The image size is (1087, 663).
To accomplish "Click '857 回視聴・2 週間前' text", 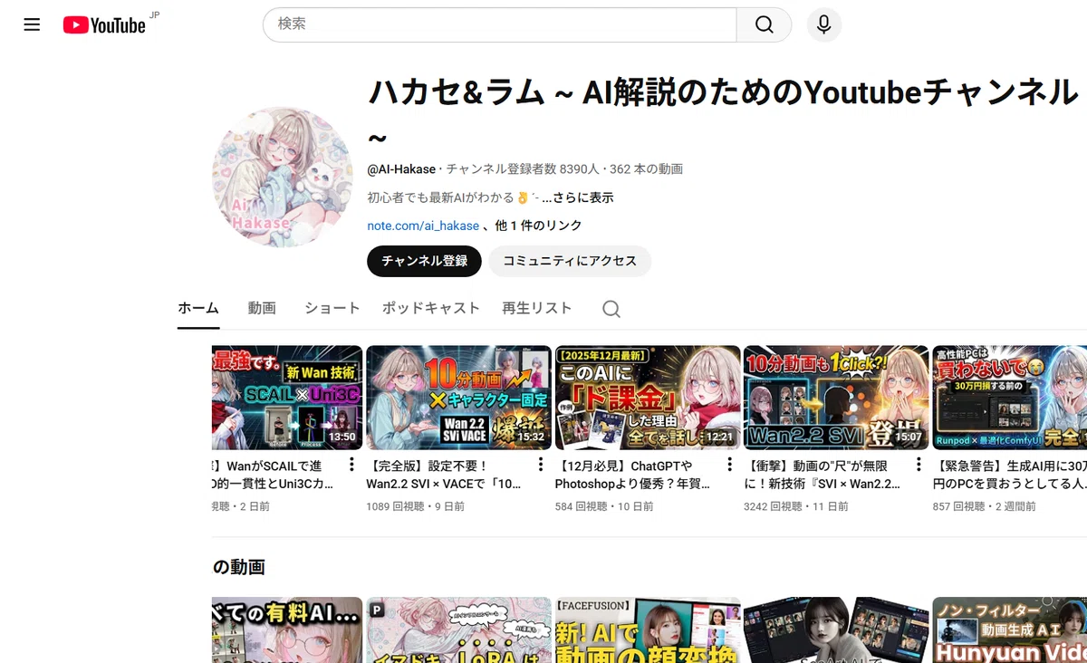I will click(984, 507).
